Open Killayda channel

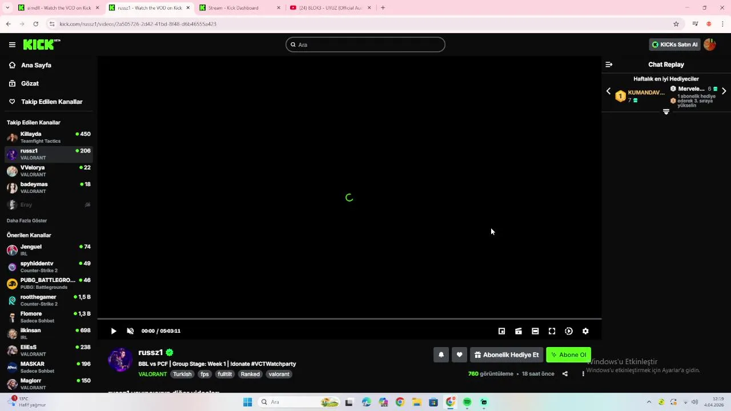(x=49, y=138)
